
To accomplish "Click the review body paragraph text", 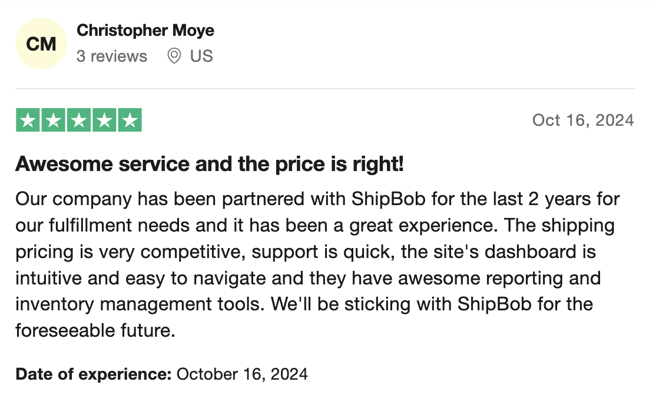I will [318, 264].
